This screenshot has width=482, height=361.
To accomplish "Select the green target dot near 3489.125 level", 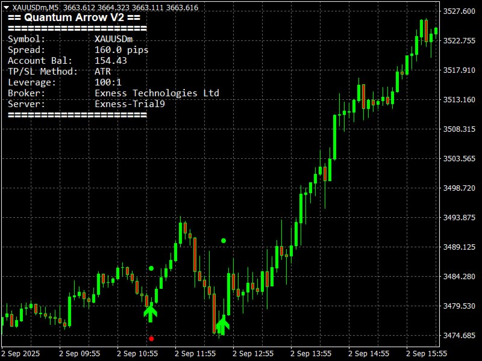I will [224, 241].
